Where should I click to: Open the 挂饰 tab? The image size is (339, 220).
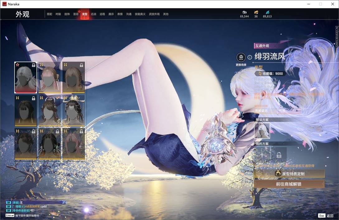[67, 14]
